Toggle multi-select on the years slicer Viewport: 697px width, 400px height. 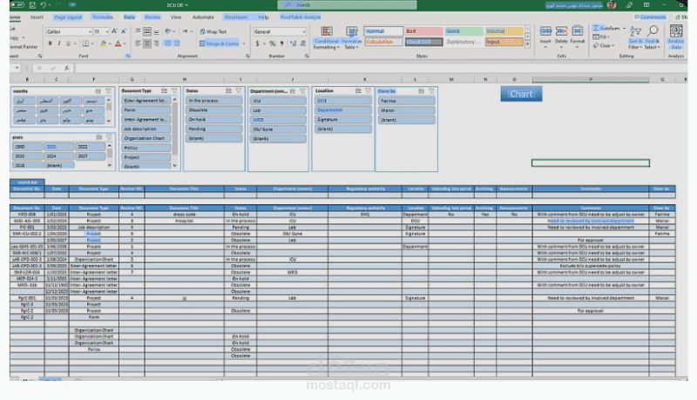pyautogui.click(x=98, y=137)
